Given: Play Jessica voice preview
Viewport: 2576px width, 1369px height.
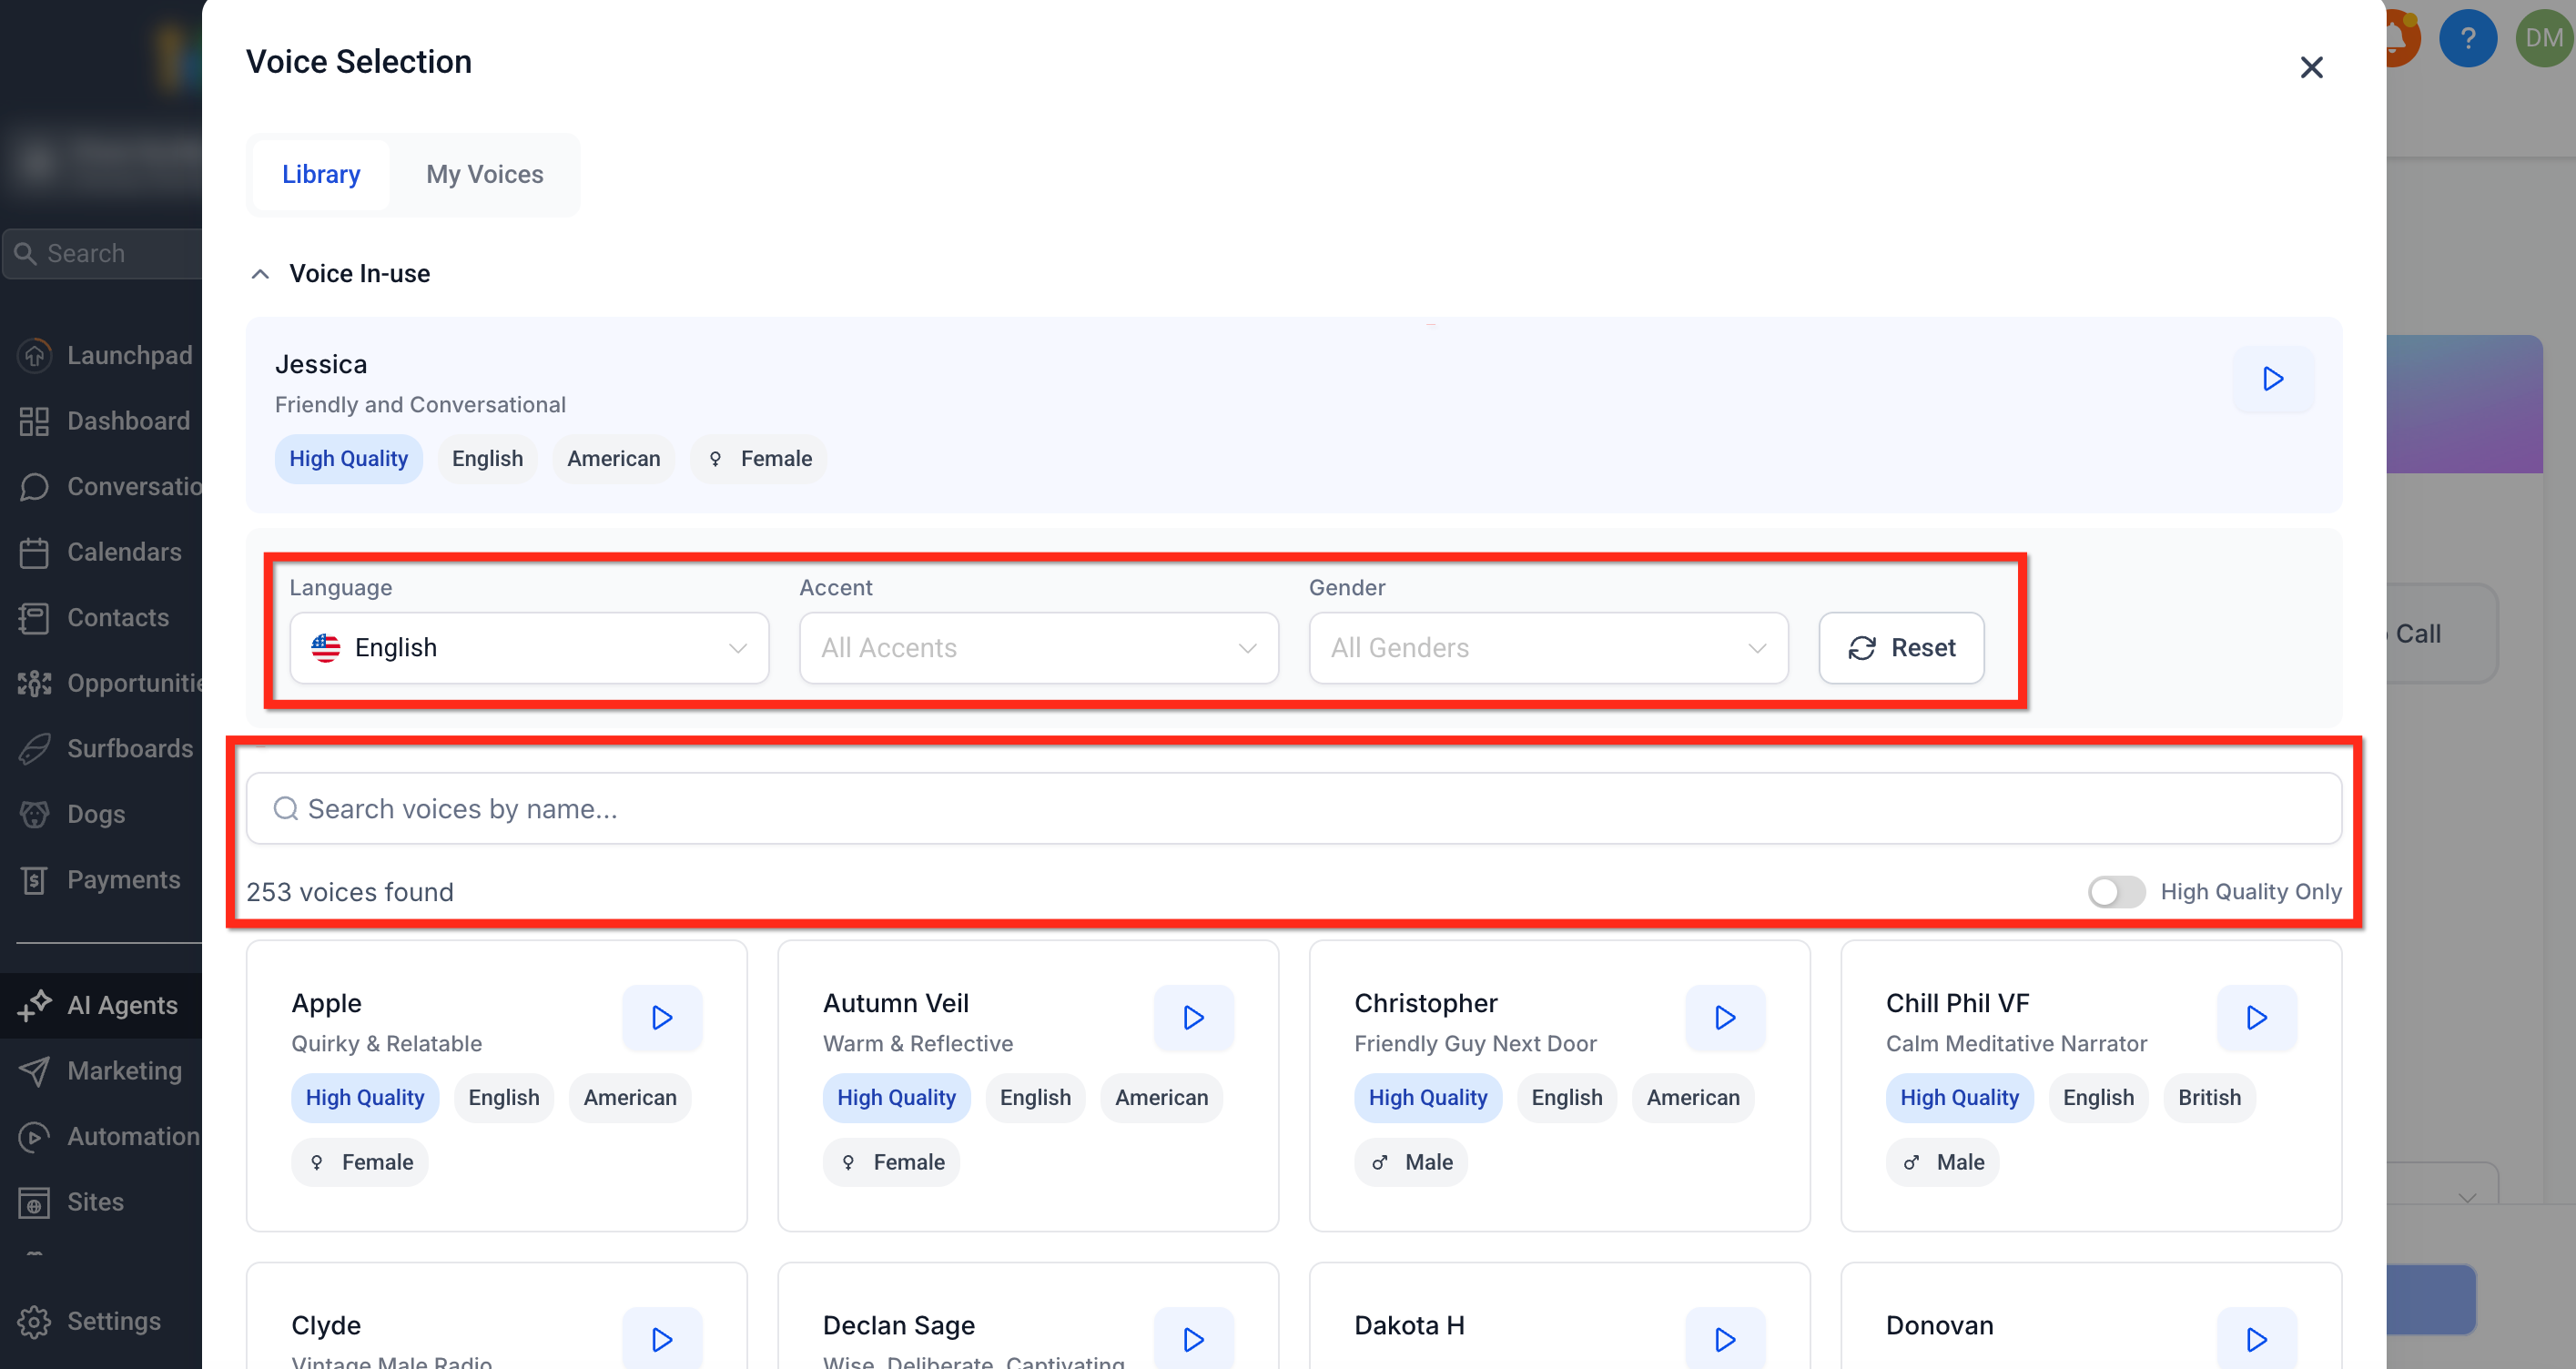Looking at the screenshot, I should coord(2272,379).
